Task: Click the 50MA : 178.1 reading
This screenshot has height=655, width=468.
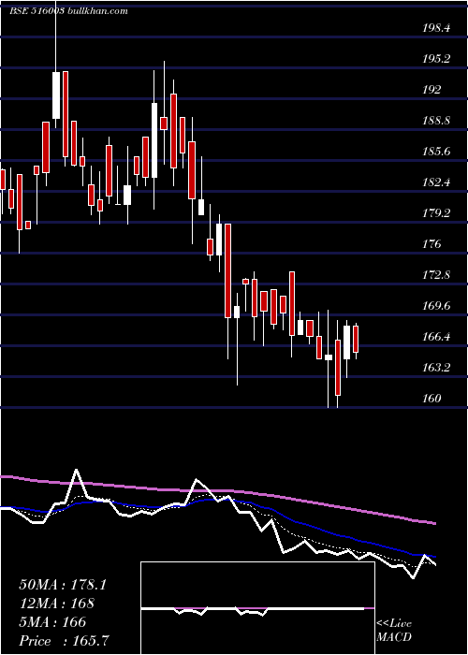Action: point(63,585)
